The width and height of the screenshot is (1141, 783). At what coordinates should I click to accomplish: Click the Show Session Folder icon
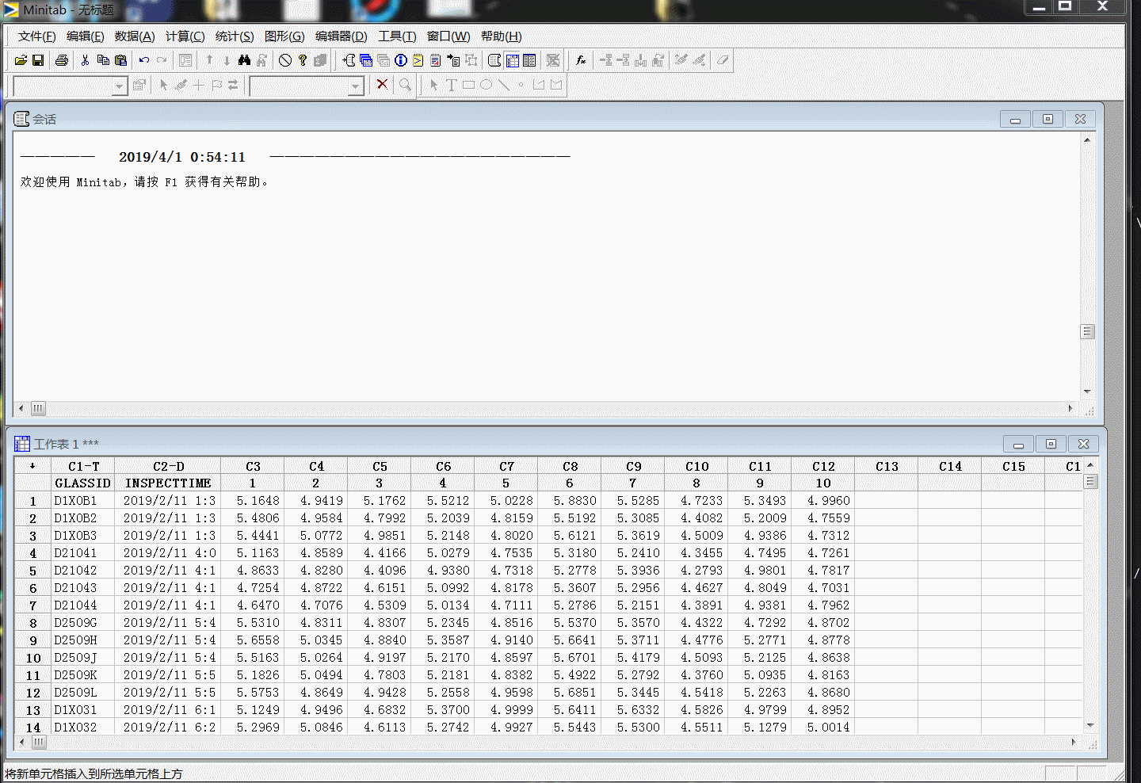point(494,60)
